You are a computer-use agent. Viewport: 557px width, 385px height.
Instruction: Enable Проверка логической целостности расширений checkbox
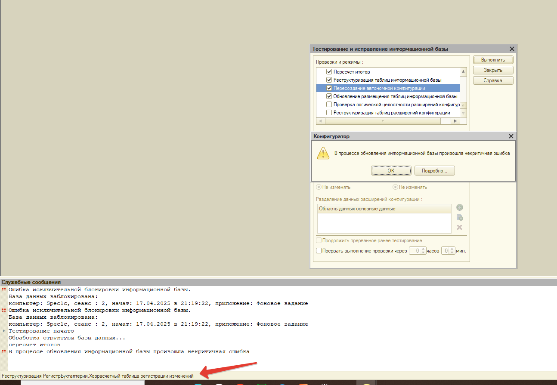pos(329,105)
